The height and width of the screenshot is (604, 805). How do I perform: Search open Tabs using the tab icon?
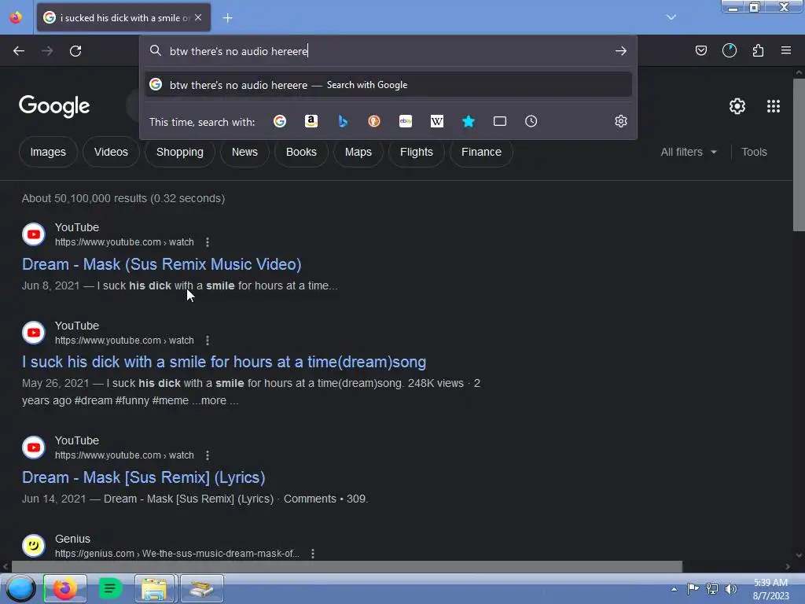click(499, 121)
